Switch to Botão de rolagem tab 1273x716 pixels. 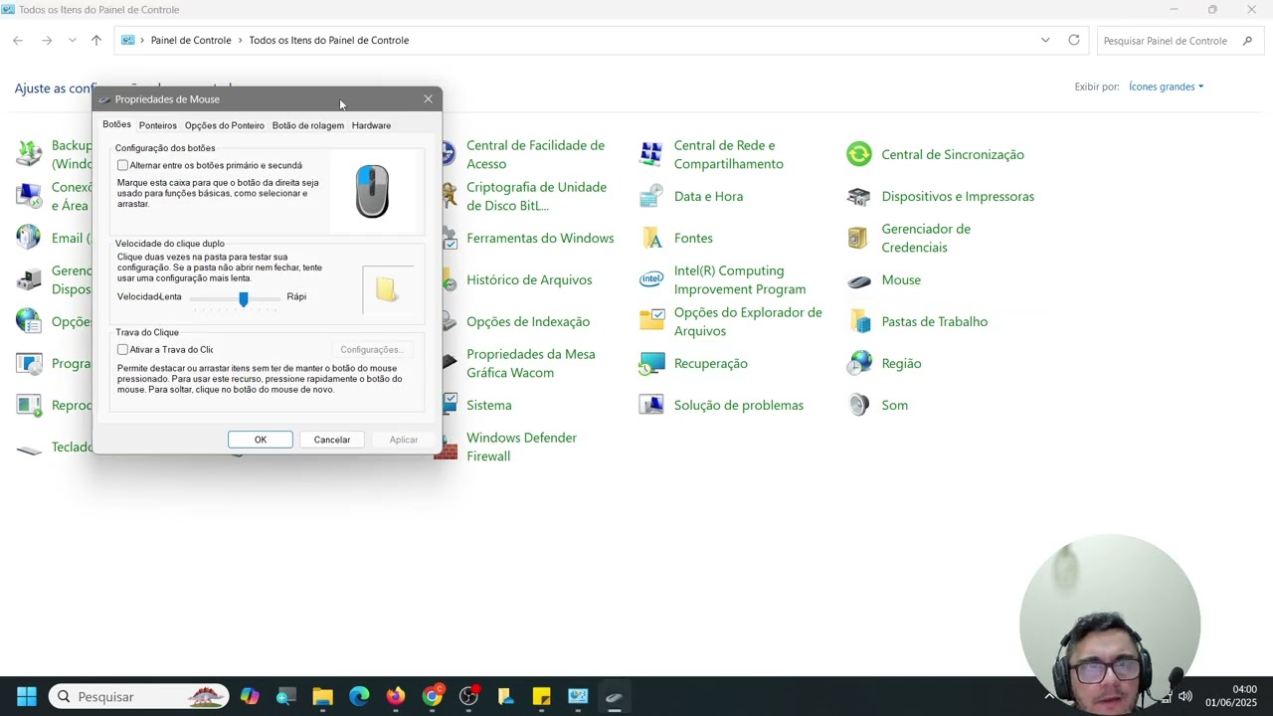(x=308, y=125)
